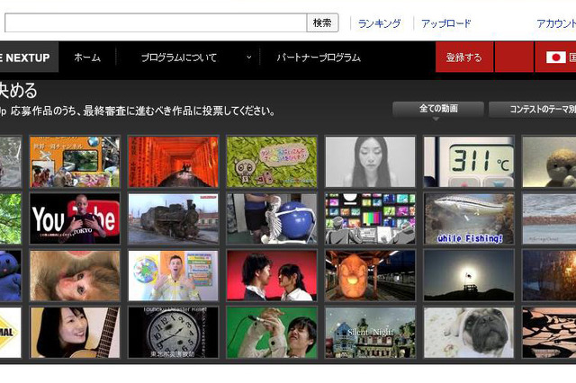Expand the chevron beside プログラムについて
The height and width of the screenshot is (383, 576).
pos(248,58)
